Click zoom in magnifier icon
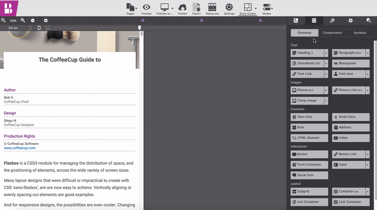The height and width of the screenshot is (210, 377). 23,21
